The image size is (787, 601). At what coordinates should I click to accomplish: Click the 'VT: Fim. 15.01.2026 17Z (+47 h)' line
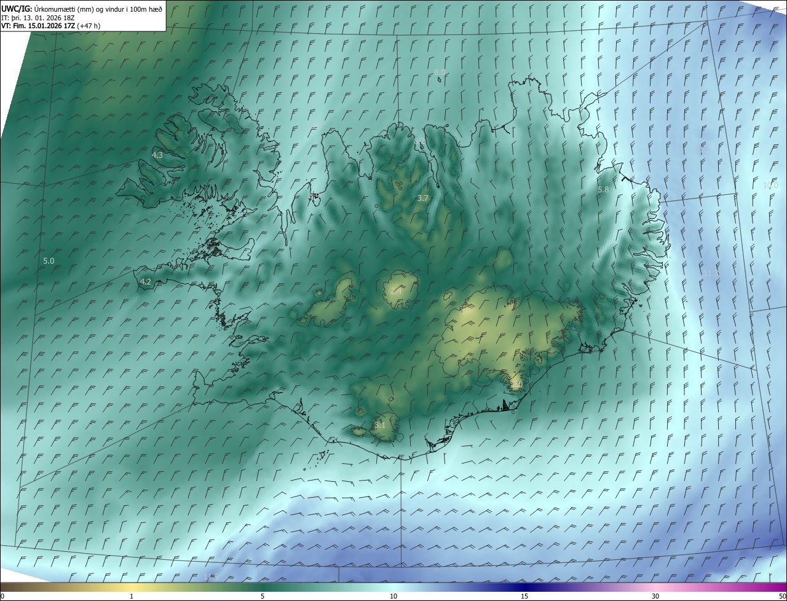(x=50, y=26)
